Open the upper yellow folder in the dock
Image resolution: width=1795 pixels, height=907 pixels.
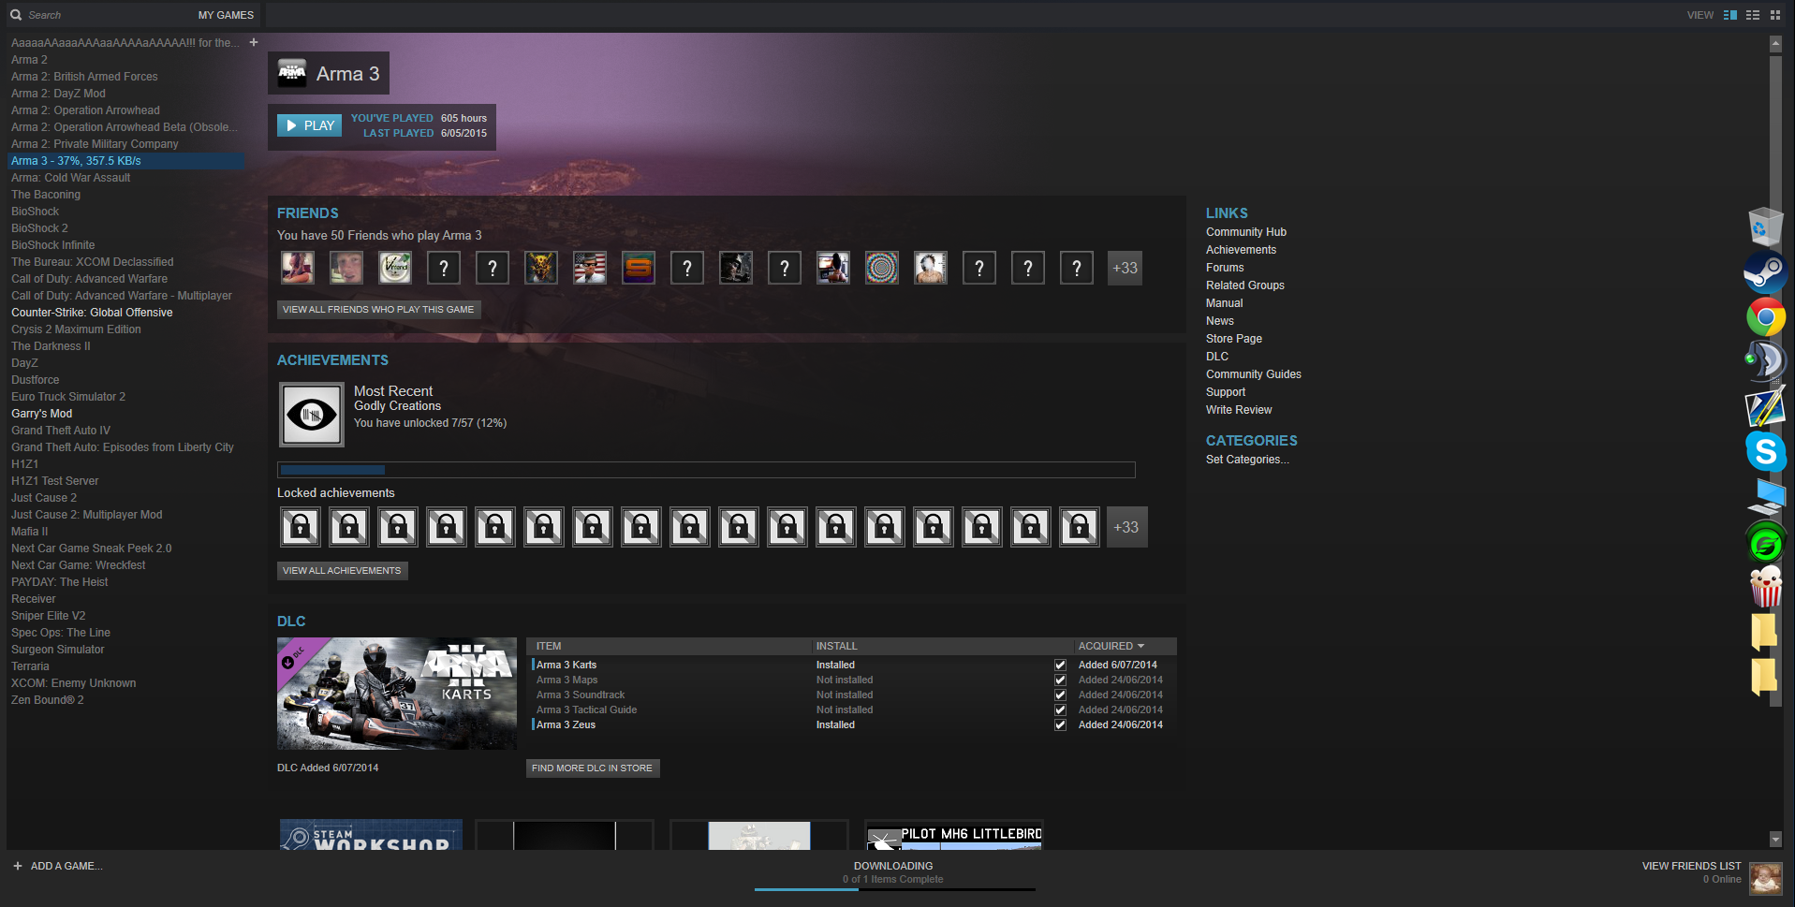tap(1764, 632)
